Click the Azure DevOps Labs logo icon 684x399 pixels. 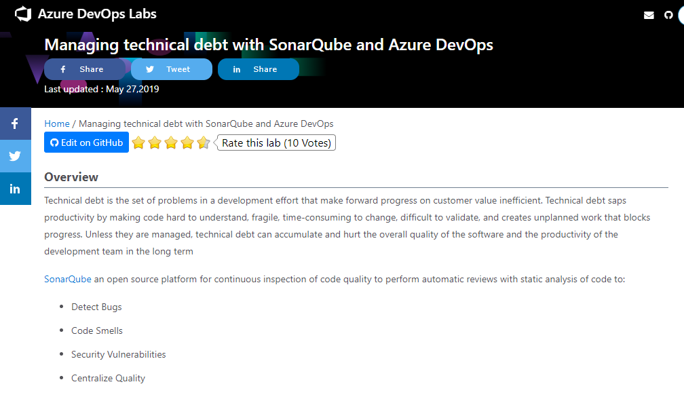[23, 14]
